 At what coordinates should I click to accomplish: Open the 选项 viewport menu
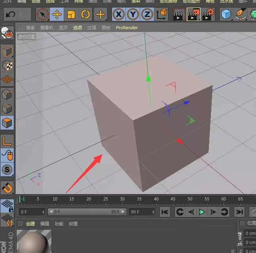tap(78, 28)
